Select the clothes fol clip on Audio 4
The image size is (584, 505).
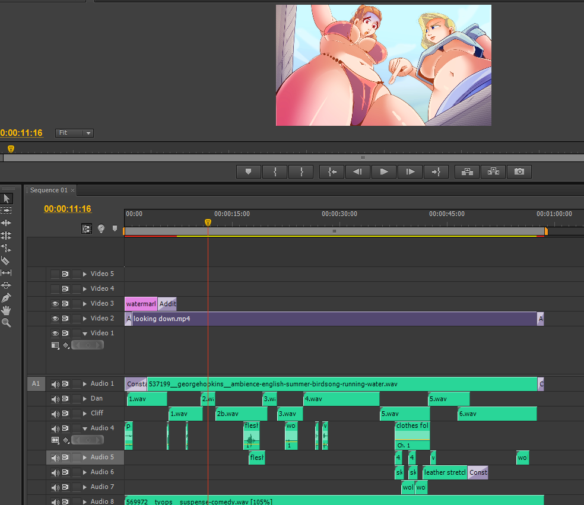coord(412,436)
